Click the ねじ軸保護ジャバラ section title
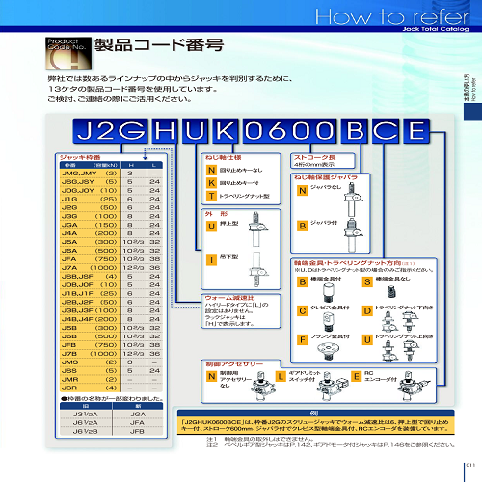This screenshot has height=482, width=482. point(326,177)
